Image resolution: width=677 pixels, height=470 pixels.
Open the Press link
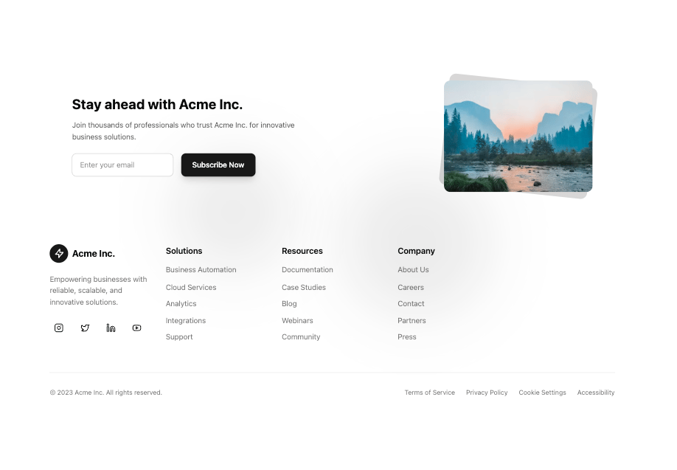click(x=407, y=337)
